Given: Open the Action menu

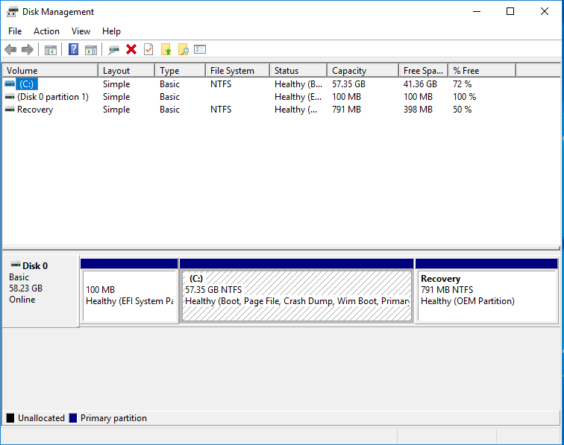Looking at the screenshot, I should 46,31.
